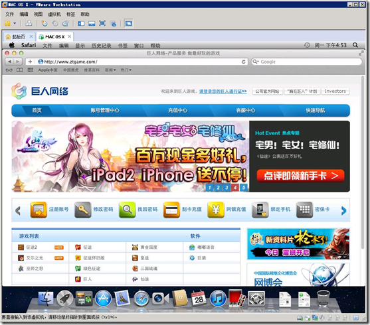Open the VMware 虚拟机 menu
Image resolution: width=370 pixels, height=325 pixels.
54,14
